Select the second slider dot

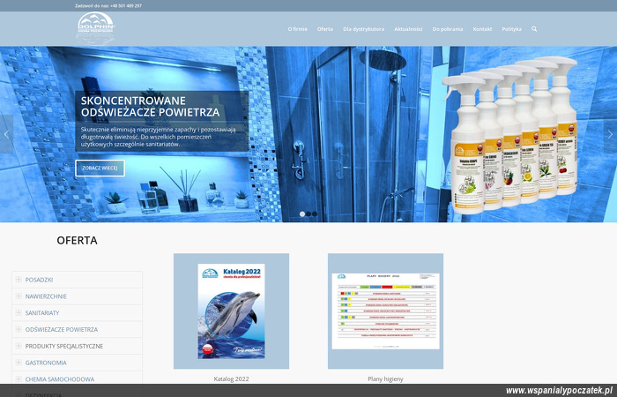[x=308, y=214]
